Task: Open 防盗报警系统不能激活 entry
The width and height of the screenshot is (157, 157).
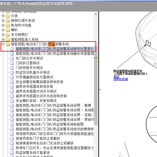Action: pyautogui.click(x=33, y=153)
